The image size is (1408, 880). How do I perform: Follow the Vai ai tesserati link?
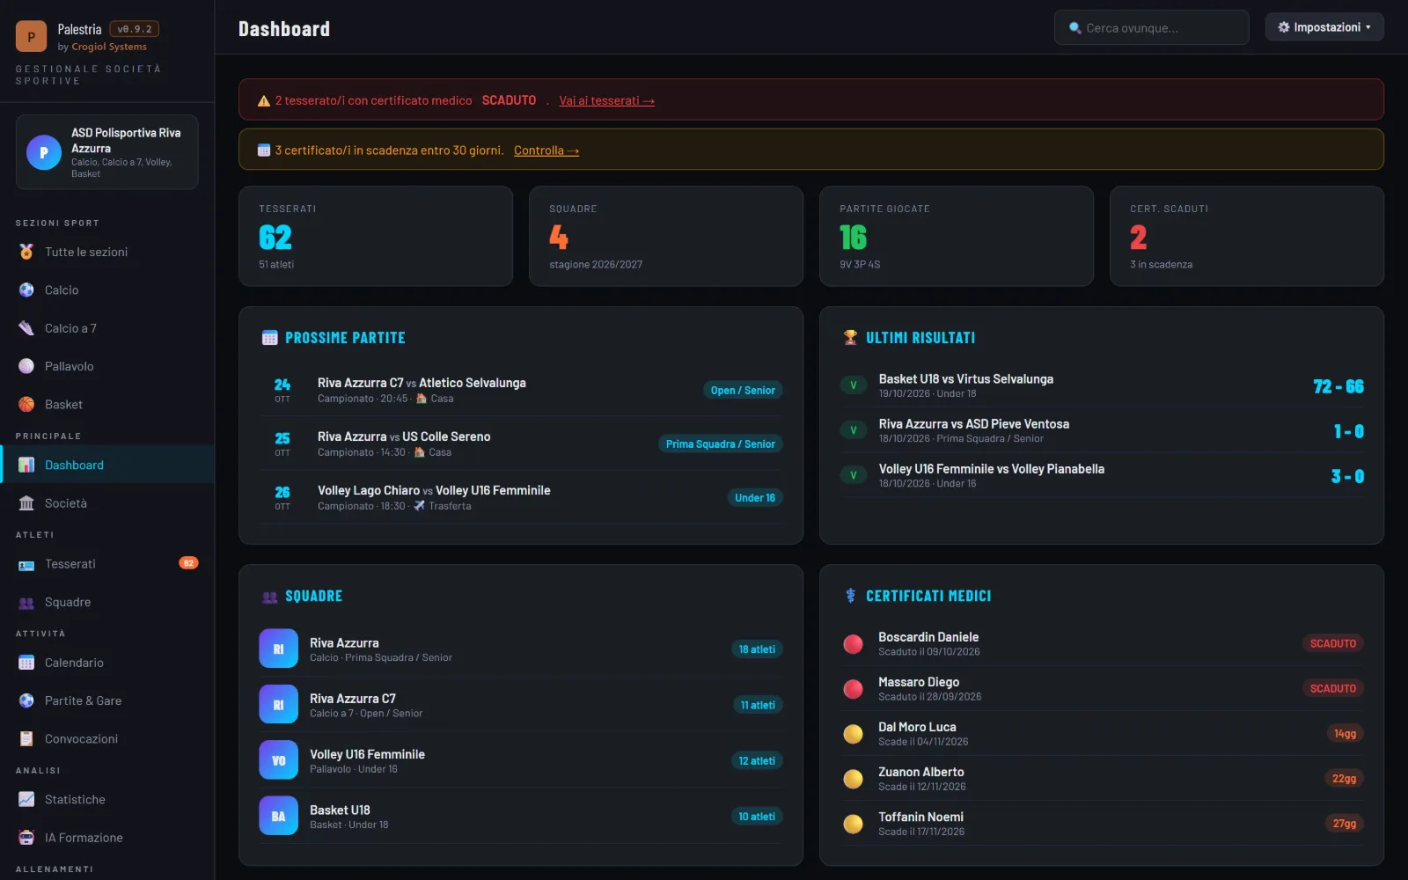pyautogui.click(x=606, y=100)
